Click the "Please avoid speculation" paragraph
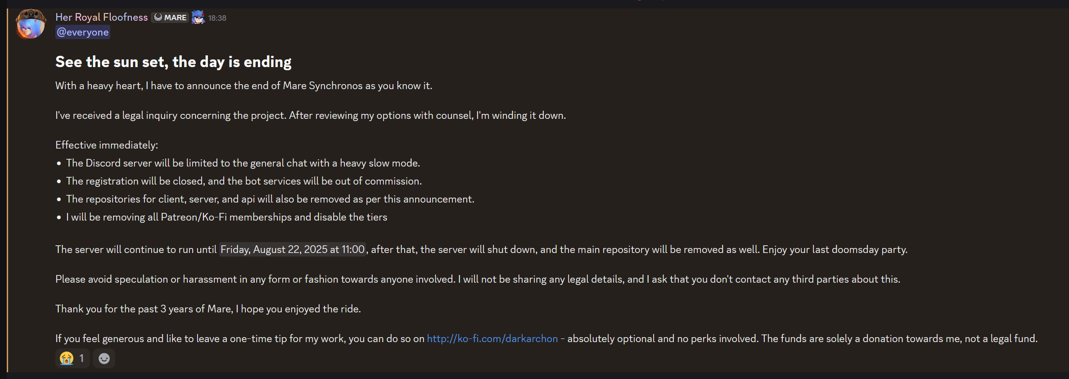The height and width of the screenshot is (379, 1069). (x=478, y=279)
